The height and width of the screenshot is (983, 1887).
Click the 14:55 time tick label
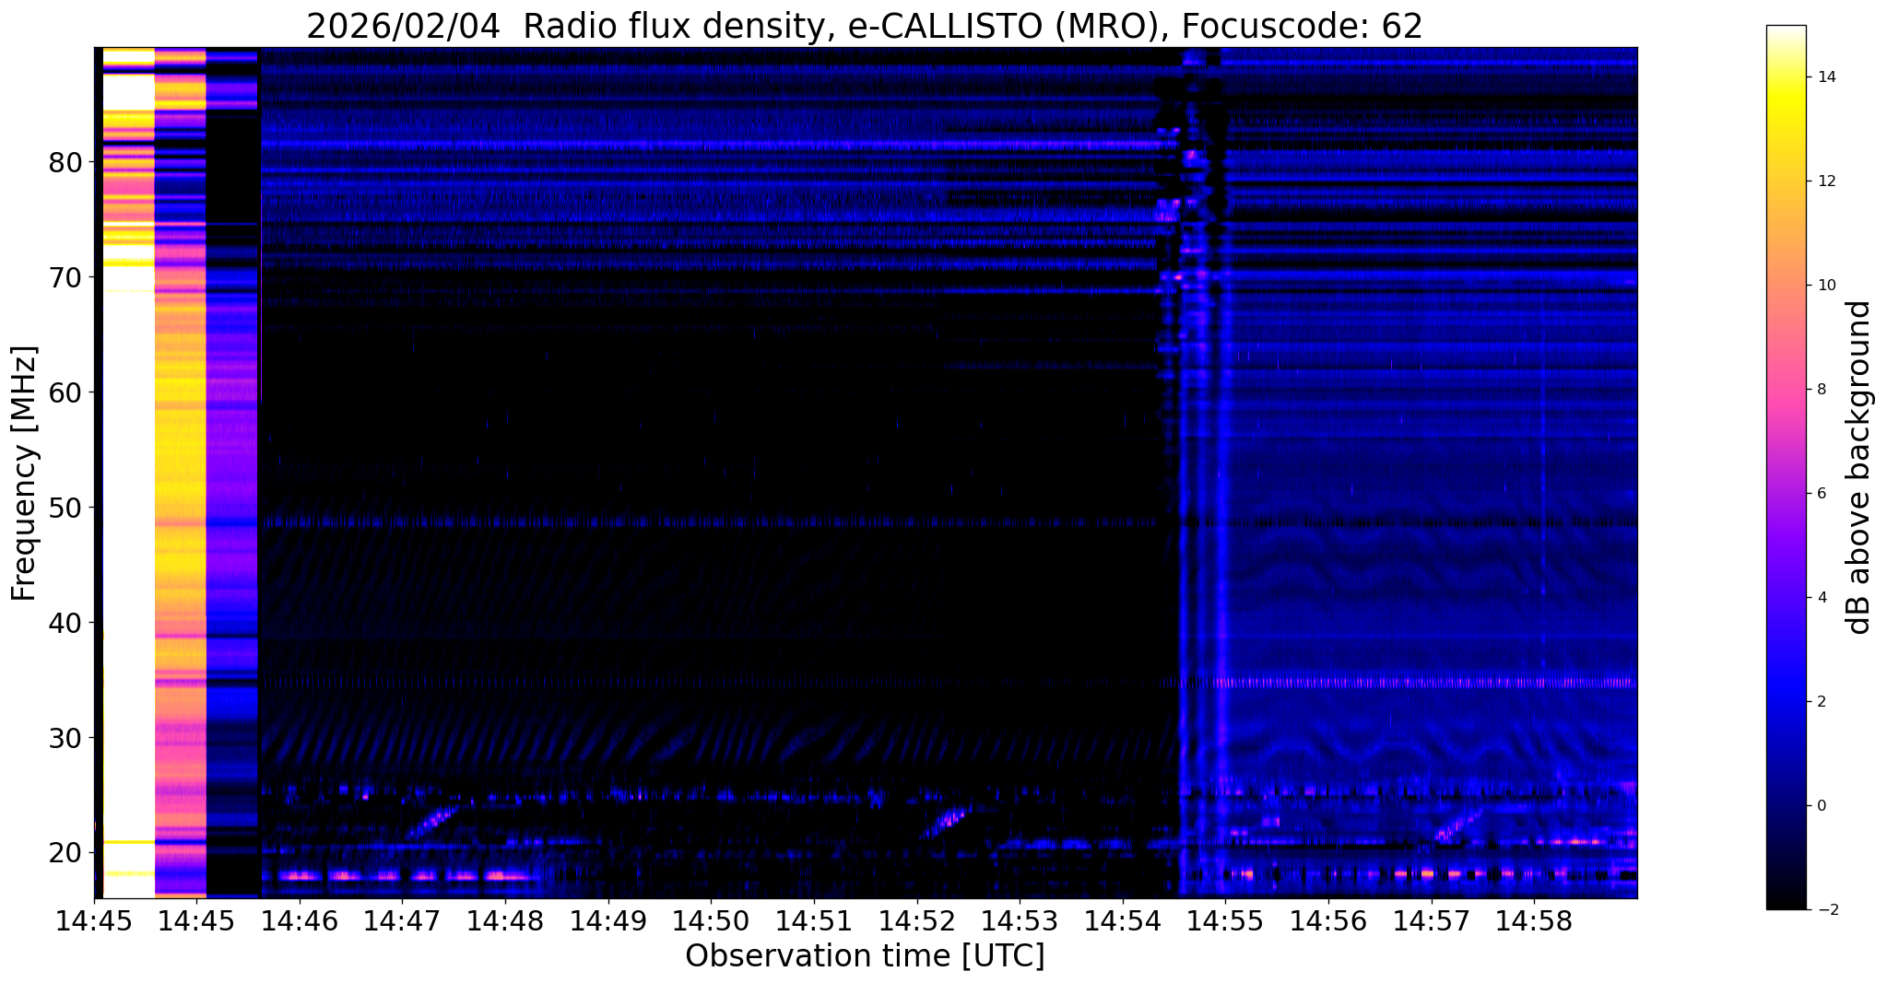coord(1225,920)
